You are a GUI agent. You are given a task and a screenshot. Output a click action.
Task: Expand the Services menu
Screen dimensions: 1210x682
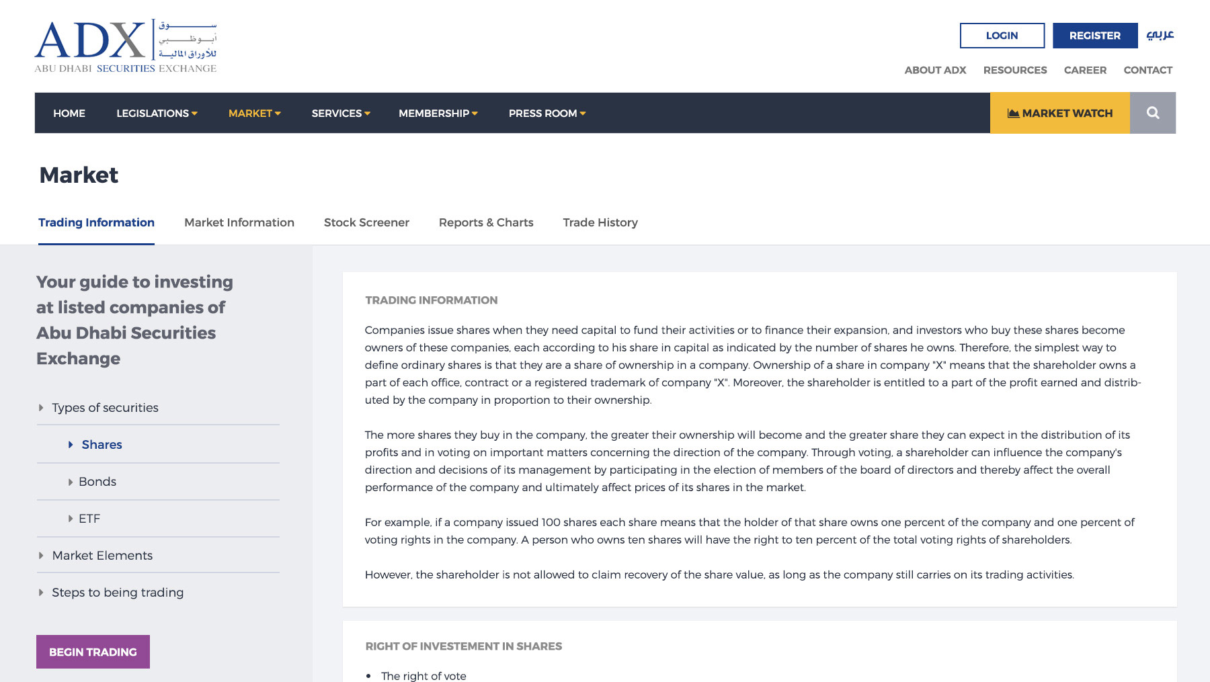[341, 113]
